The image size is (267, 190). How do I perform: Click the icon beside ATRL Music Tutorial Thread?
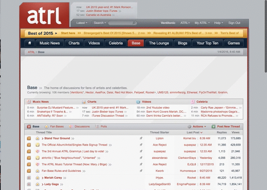(x=38, y=164)
